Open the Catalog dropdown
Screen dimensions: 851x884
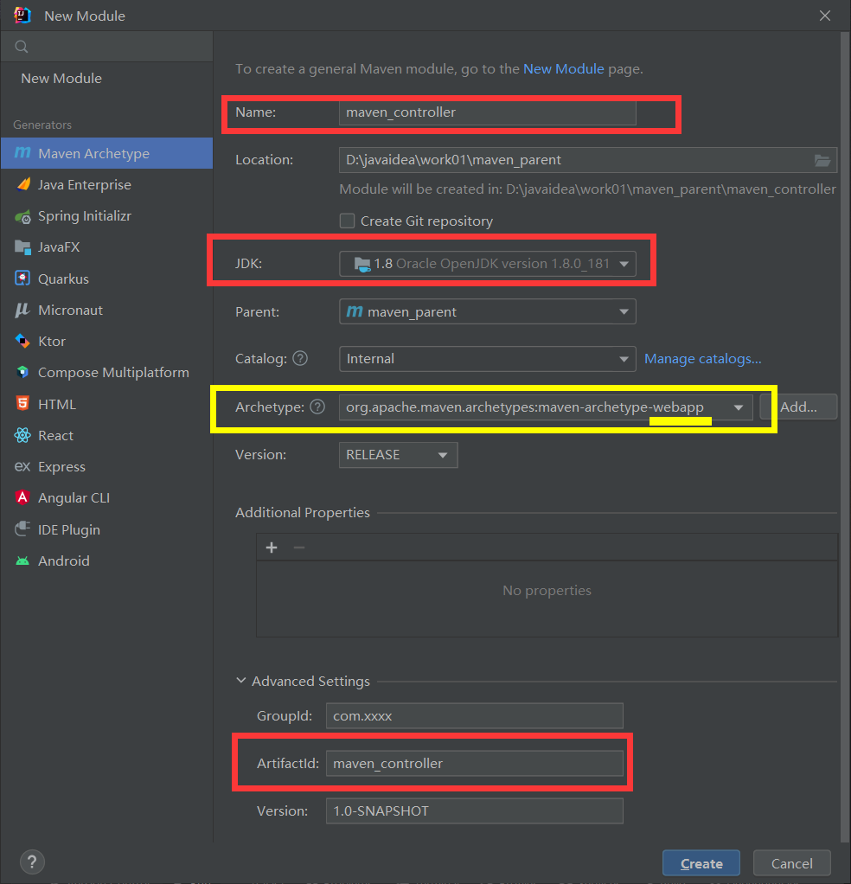coord(488,359)
